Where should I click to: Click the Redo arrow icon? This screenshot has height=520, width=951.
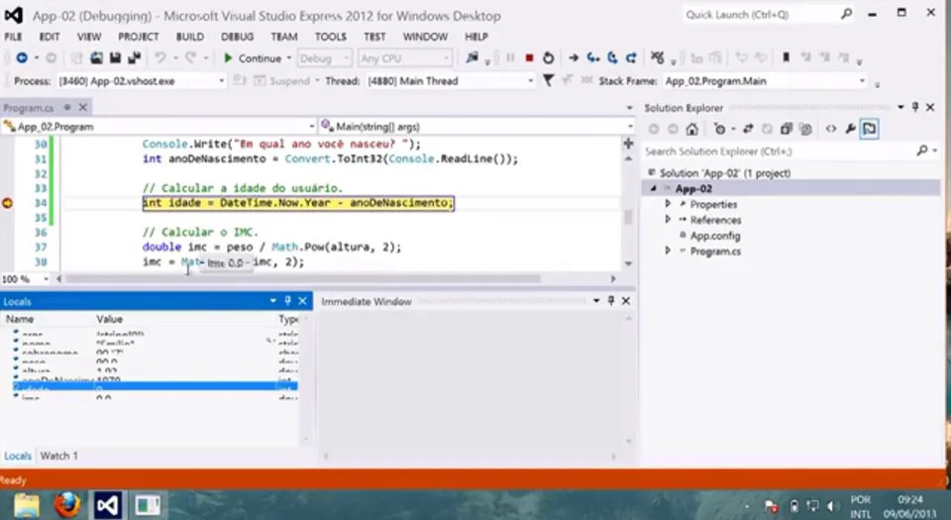point(191,58)
